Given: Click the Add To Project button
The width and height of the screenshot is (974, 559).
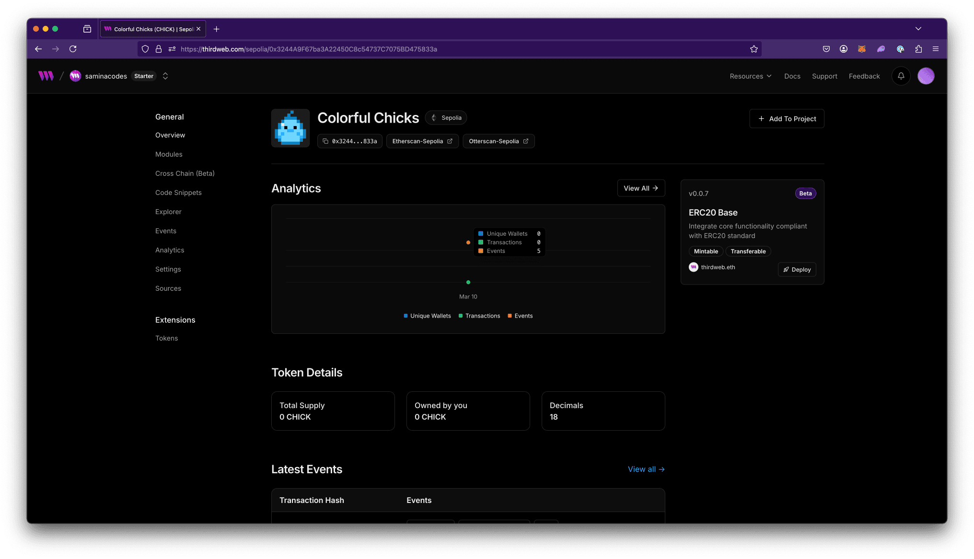Looking at the screenshot, I should pyautogui.click(x=787, y=119).
